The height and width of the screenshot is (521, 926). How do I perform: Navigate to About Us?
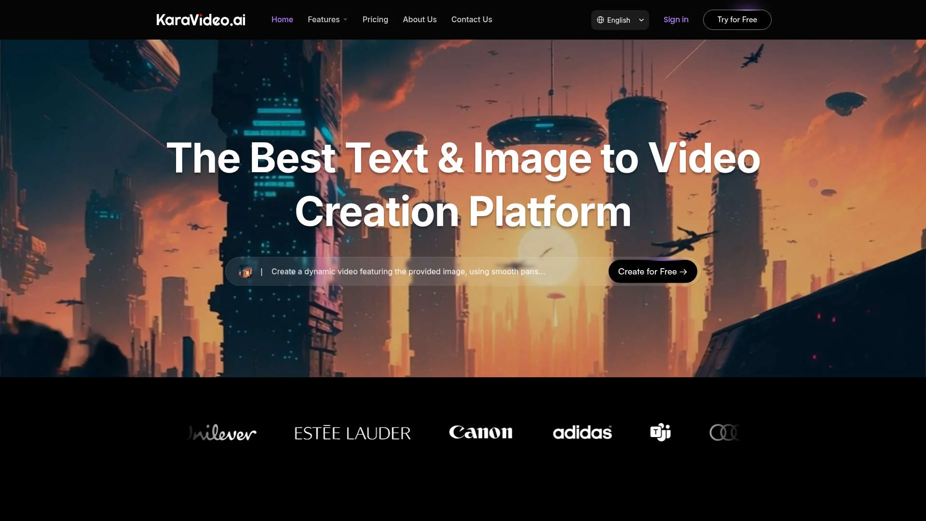click(x=420, y=19)
